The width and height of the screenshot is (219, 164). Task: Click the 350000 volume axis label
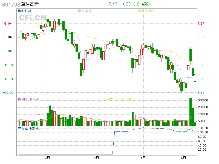click(x=203, y=100)
